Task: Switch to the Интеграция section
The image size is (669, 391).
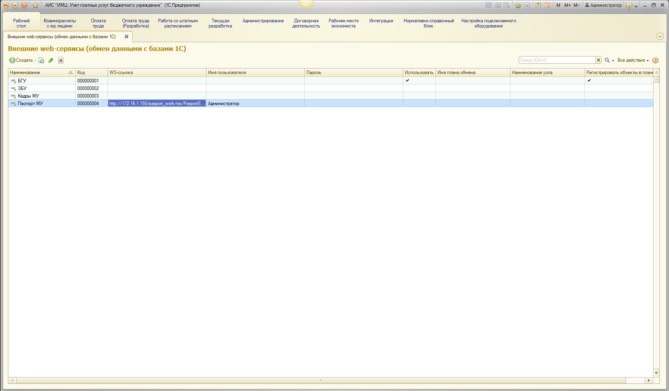Action: click(381, 21)
